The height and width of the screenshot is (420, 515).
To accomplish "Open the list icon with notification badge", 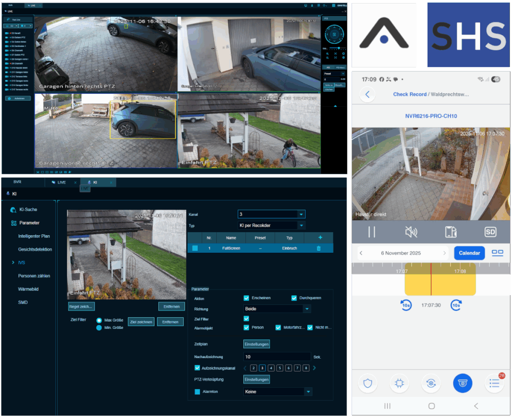I will click(493, 383).
